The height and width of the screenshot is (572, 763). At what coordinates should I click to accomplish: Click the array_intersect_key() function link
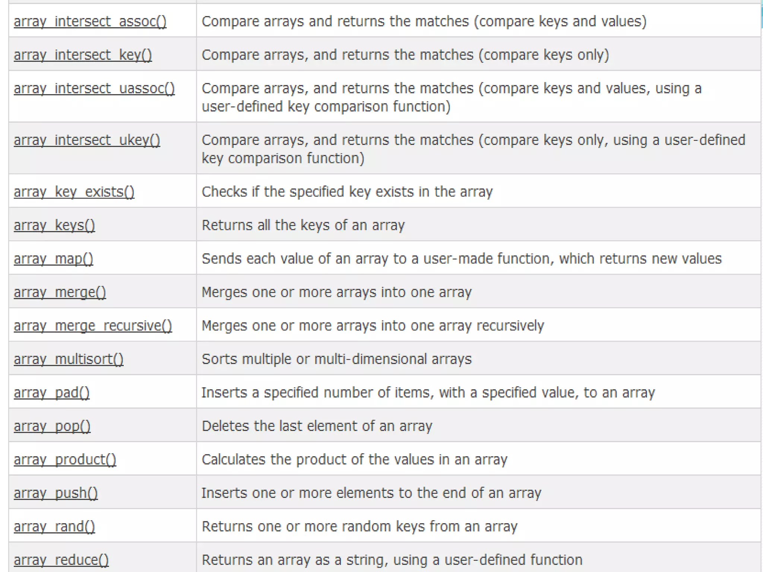(83, 55)
